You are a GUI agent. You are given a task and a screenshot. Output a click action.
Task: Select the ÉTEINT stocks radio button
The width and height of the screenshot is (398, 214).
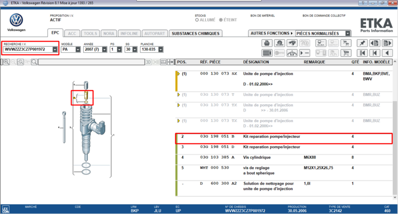[221, 20]
